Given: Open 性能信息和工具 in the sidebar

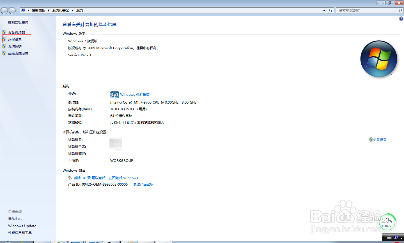Looking at the screenshot, I should [x=20, y=233].
